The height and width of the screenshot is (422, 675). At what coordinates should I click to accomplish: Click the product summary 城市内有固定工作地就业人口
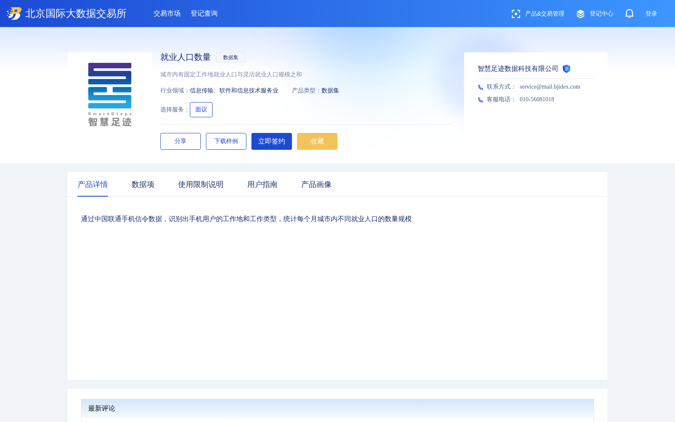click(x=231, y=75)
